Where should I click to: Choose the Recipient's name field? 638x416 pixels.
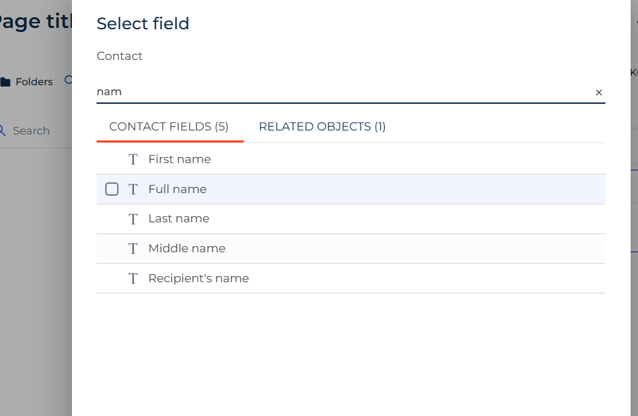[x=351, y=278]
